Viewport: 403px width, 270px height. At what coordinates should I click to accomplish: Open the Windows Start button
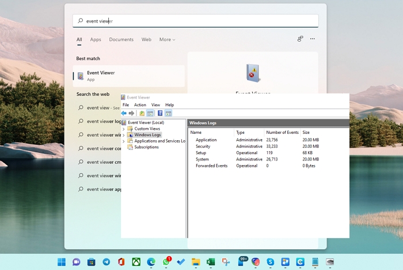pos(62,262)
